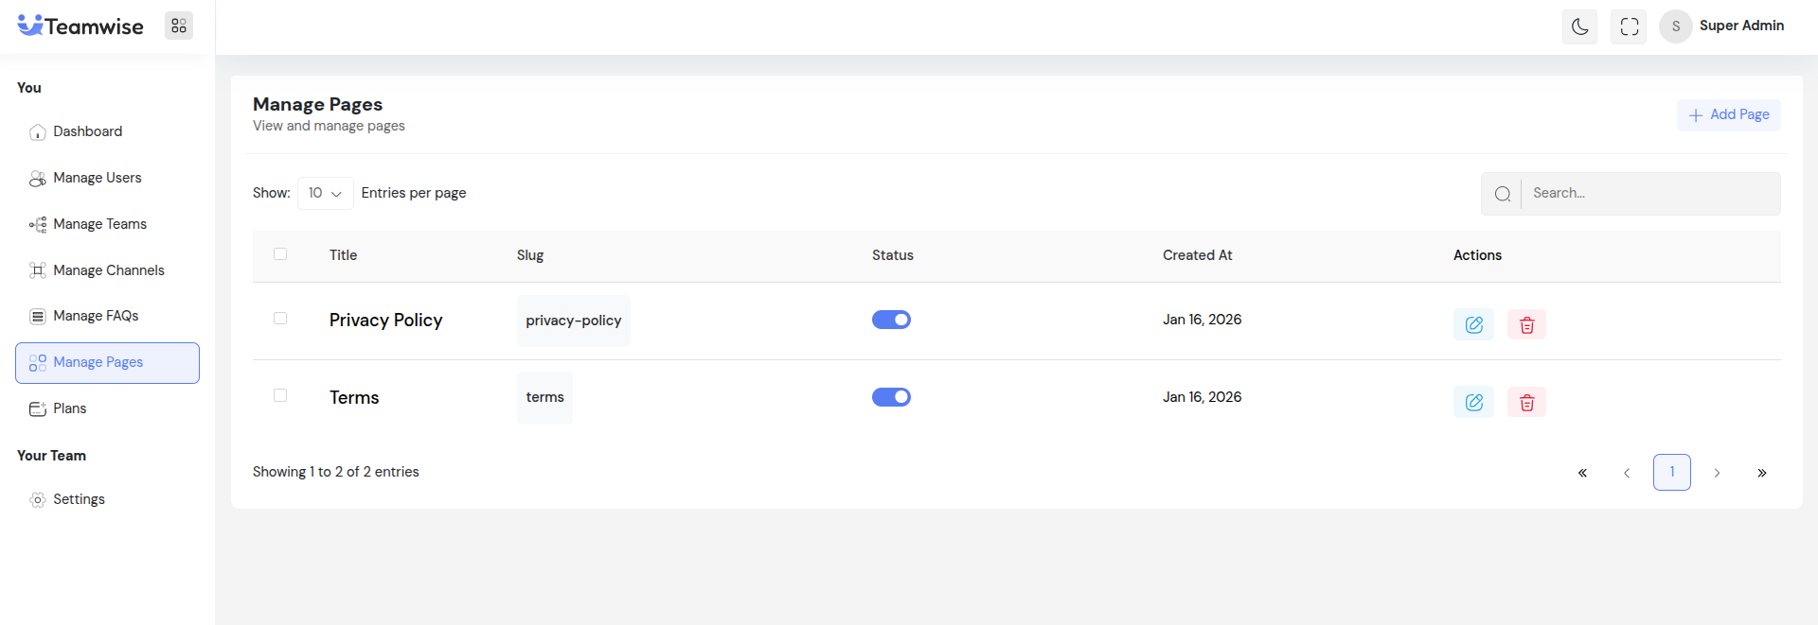Screen dimensions: 1818x625
Task: Open Manage Users in sidebar
Action: pos(97,178)
